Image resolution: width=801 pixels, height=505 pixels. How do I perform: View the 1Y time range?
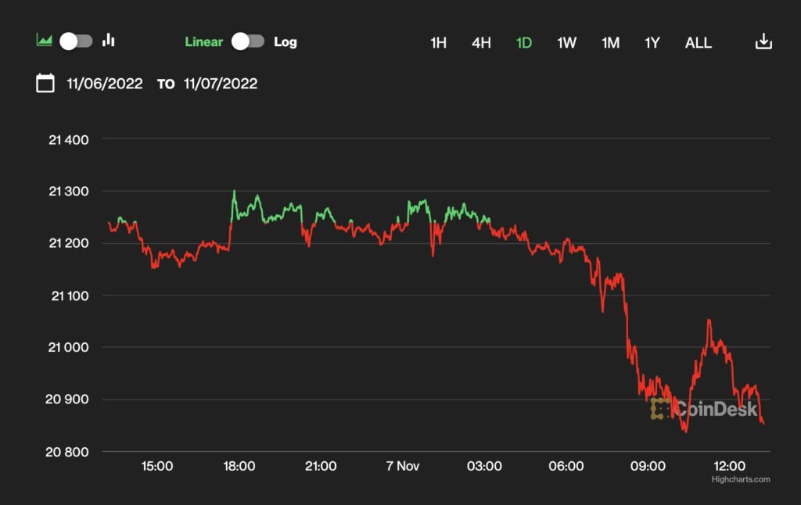click(x=652, y=43)
